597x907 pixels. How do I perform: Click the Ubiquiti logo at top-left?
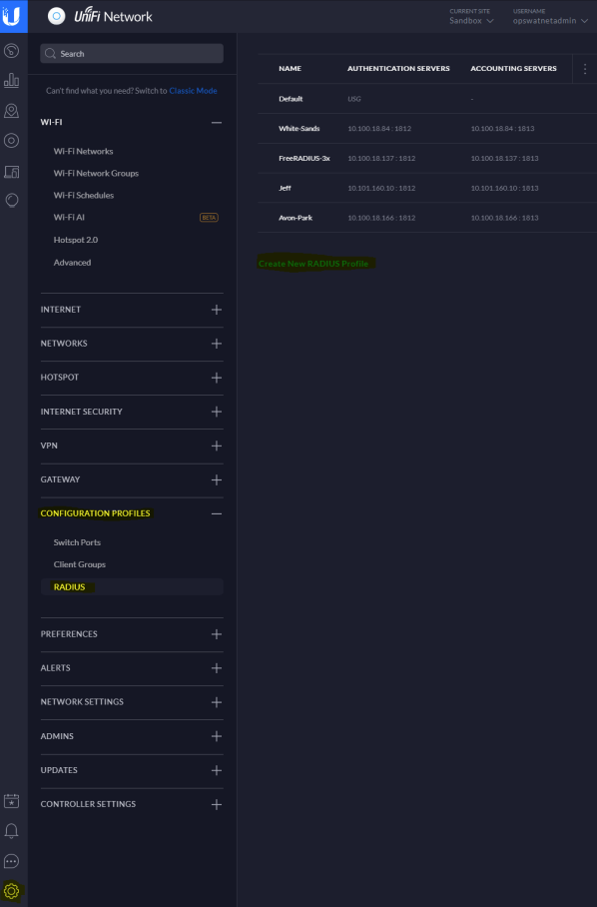[x=12, y=16]
